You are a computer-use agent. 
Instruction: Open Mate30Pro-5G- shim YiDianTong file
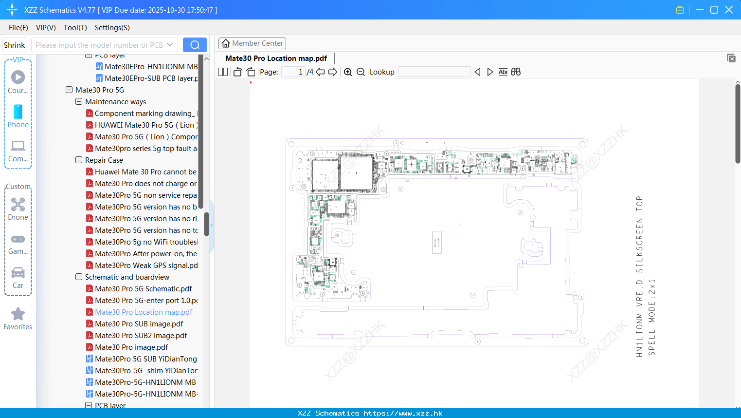[x=142, y=370]
